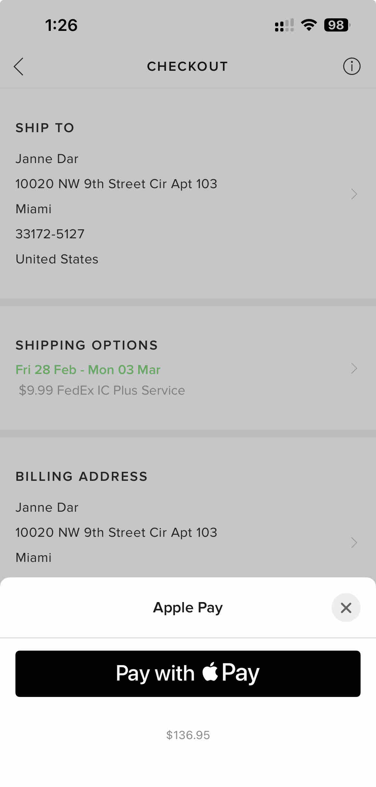
Task: Select the Fri 28 Feb - Mon 03 Mar delivery date
Action: (x=88, y=370)
